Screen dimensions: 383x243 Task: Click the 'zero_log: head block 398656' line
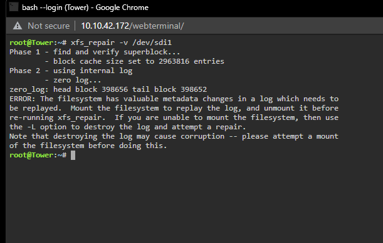(108, 89)
